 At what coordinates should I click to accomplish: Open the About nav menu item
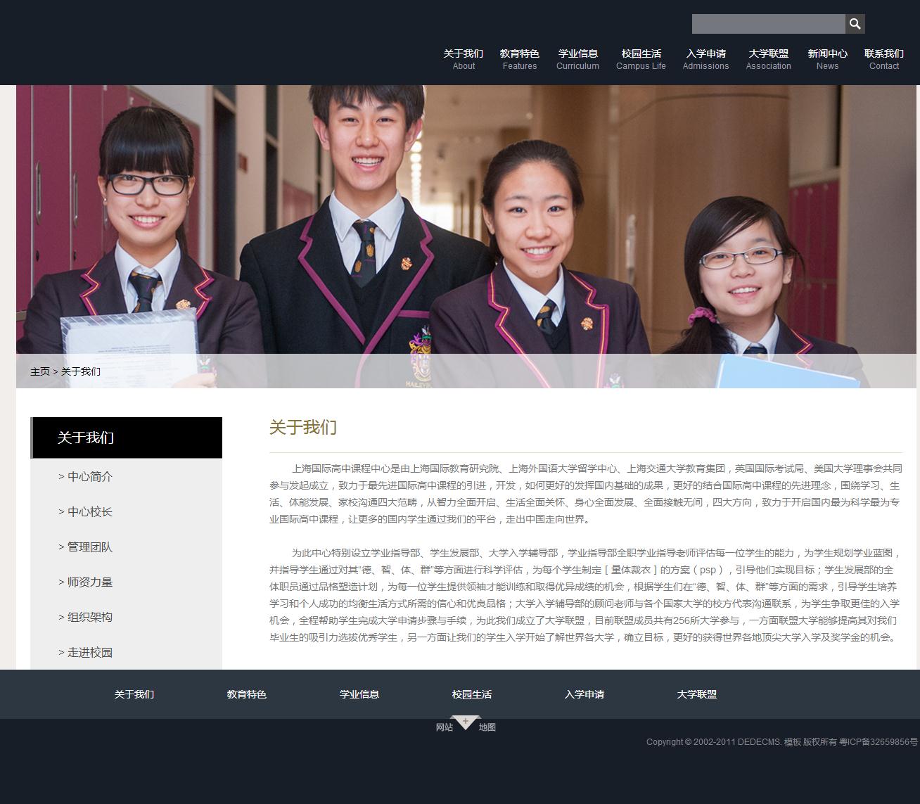click(464, 59)
